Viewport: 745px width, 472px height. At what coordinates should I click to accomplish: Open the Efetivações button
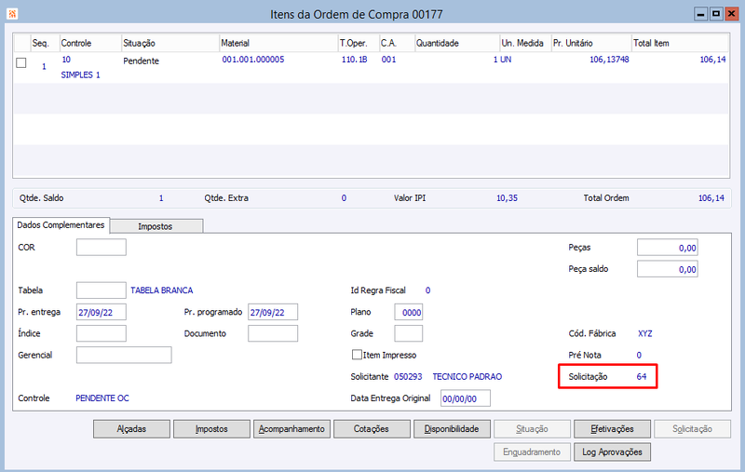(612, 429)
